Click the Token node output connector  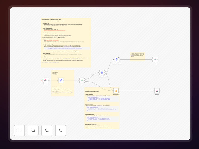point(158,59)
